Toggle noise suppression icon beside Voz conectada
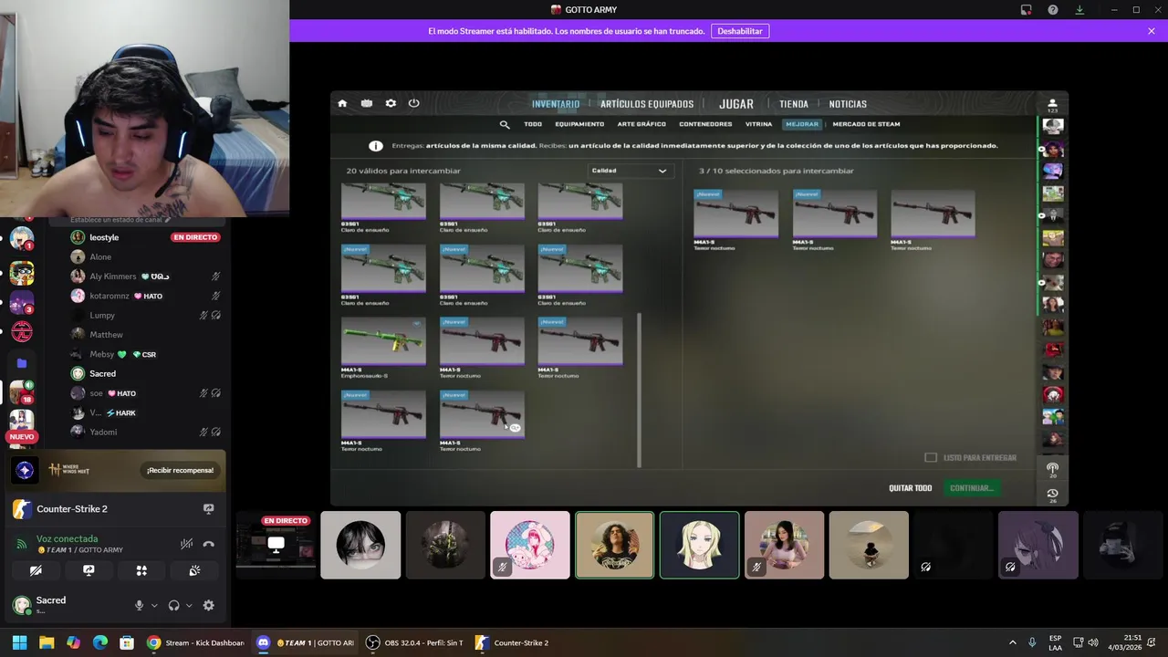The width and height of the screenshot is (1168, 657). pos(186,544)
